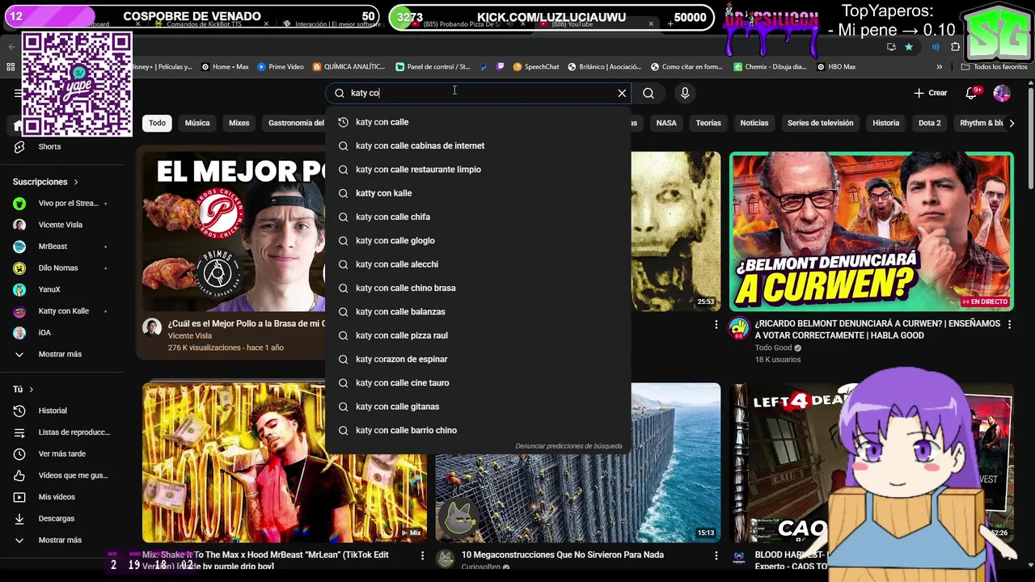Viewport: 1035px width, 582px height.
Task: Choose suggestion 'katy corazon de espinar'
Action: point(478,359)
